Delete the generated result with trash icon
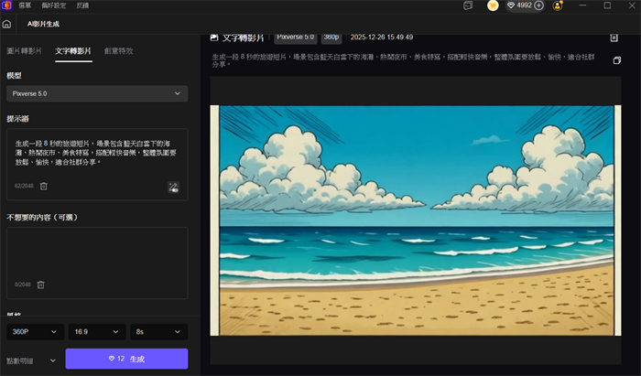This screenshot has width=641, height=376. point(614,38)
